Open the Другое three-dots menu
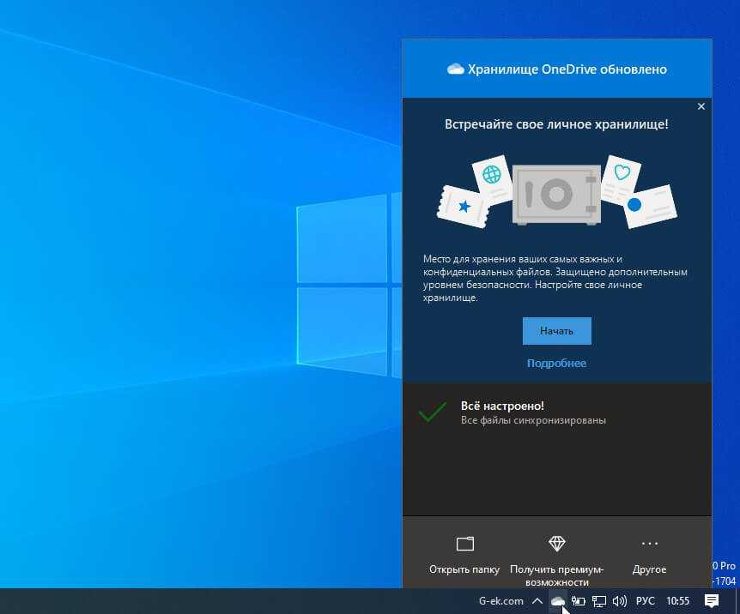The height and width of the screenshot is (614, 740). coord(649,557)
